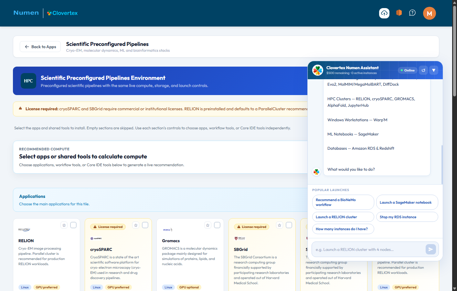Click the page vertical scrollbar
Image resolution: width=457 pixels, height=291 pixels.
pyautogui.click(x=454, y=52)
